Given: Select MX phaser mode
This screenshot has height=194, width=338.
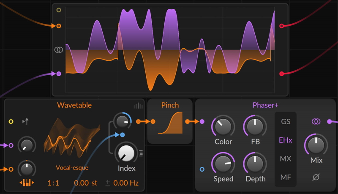Looking at the screenshot, I should (x=286, y=159).
